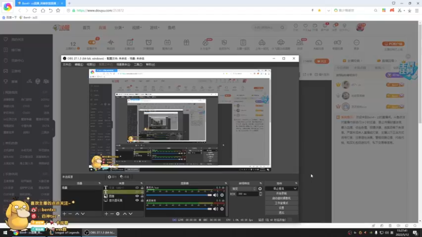Open the OBS 视图(V) menu

point(91,64)
